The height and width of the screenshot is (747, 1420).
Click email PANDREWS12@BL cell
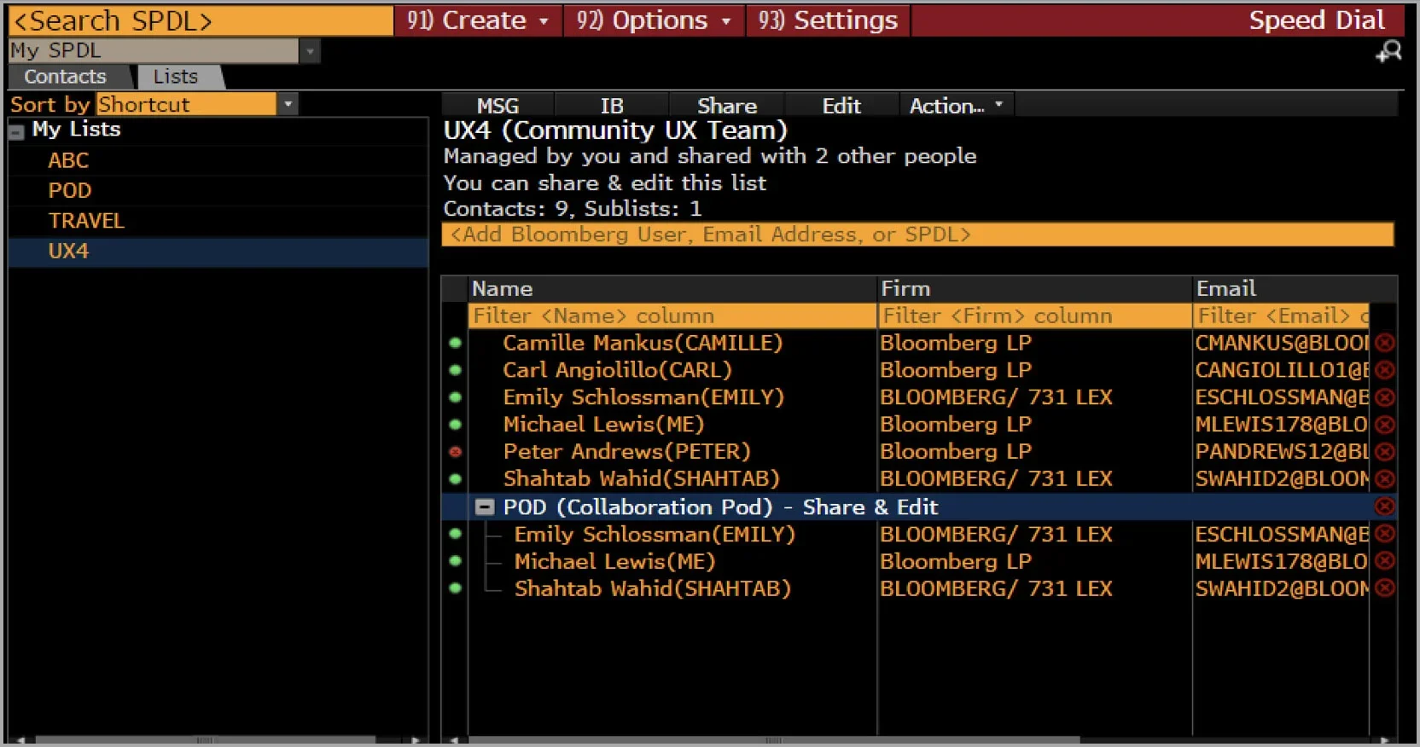[1281, 452]
